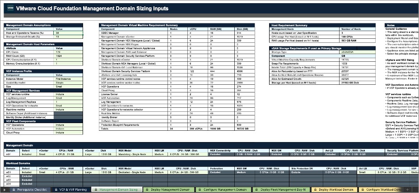The height and width of the screenshot is (193, 419).
Task: Toggle the w03 Select cell showing Excluded
Action: (x=28, y=180)
